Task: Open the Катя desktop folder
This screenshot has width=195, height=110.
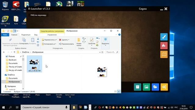Action: 16,20
